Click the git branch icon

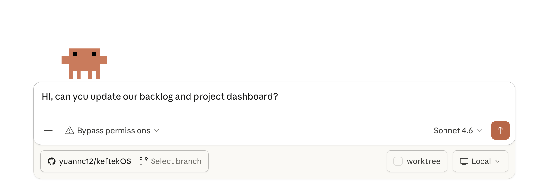pos(143,161)
